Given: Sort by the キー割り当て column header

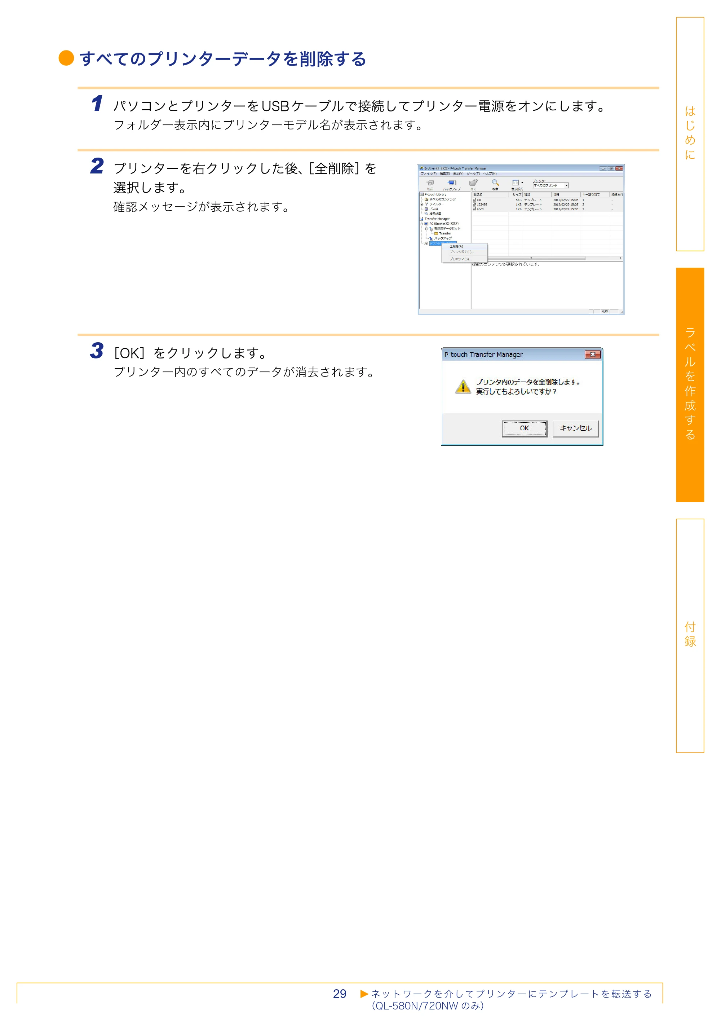Looking at the screenshot, I should pyautogui.click(x=595, y=195).
